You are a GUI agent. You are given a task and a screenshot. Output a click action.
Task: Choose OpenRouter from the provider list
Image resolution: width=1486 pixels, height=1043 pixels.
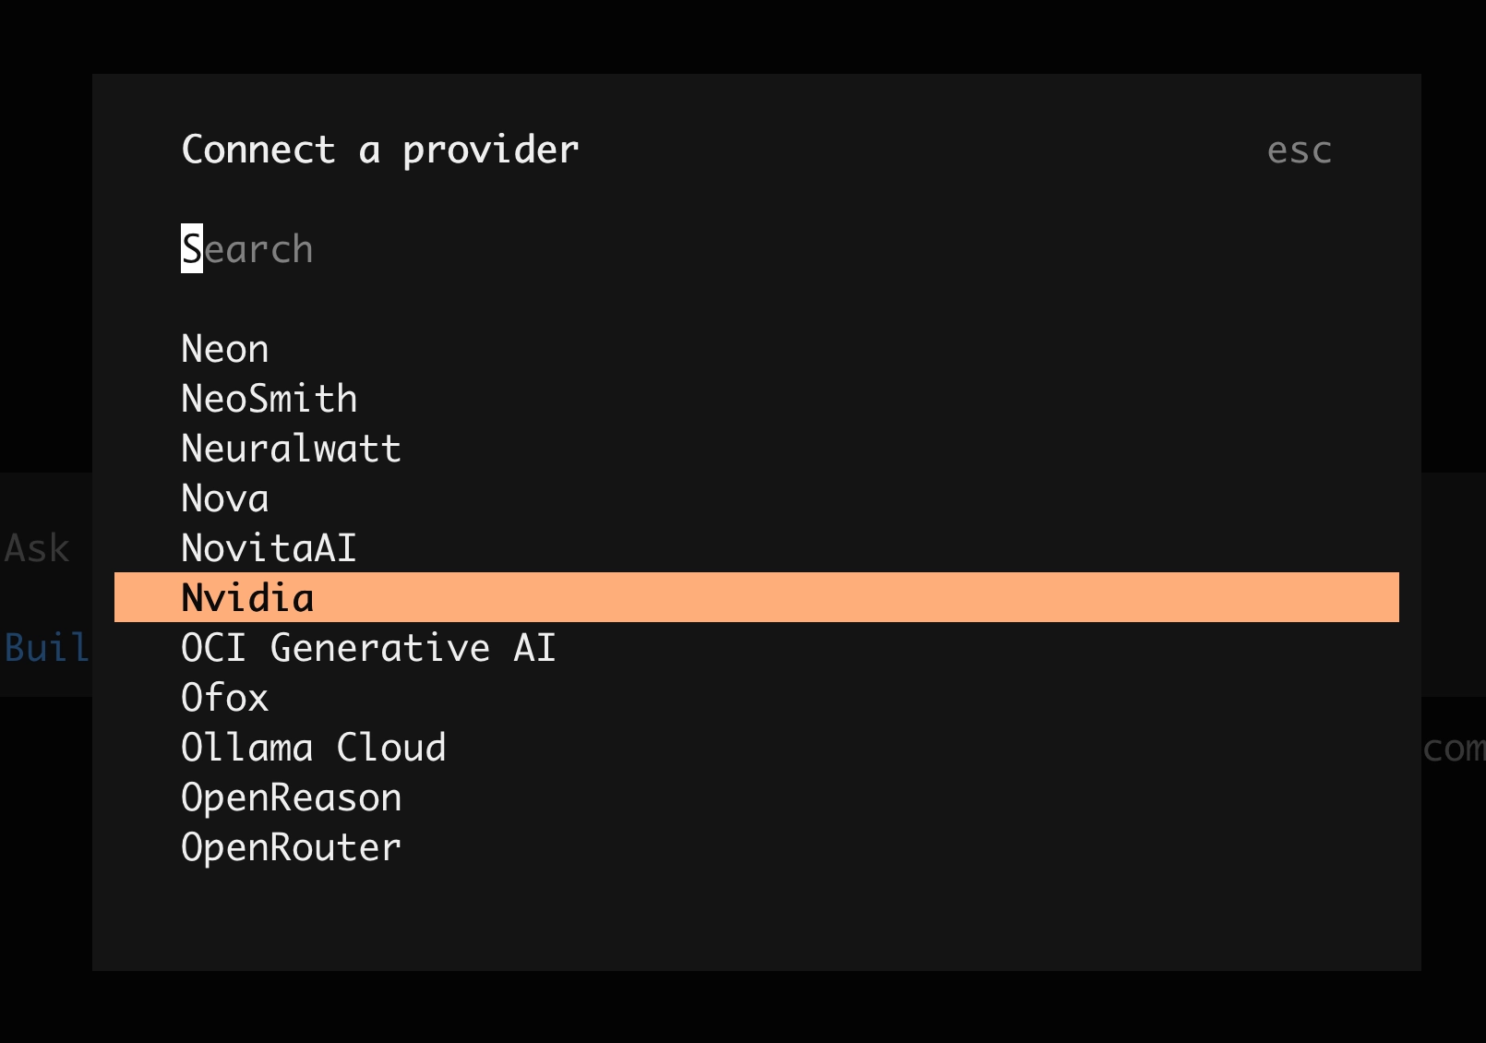click(x=757, y=847)
